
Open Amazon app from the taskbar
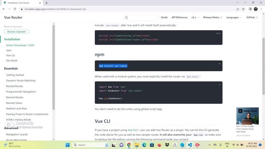[x=175, y=145]
